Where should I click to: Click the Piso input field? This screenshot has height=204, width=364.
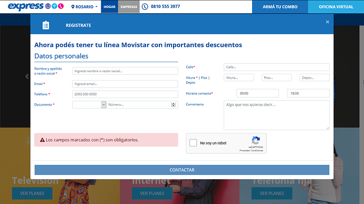(276, 77)
